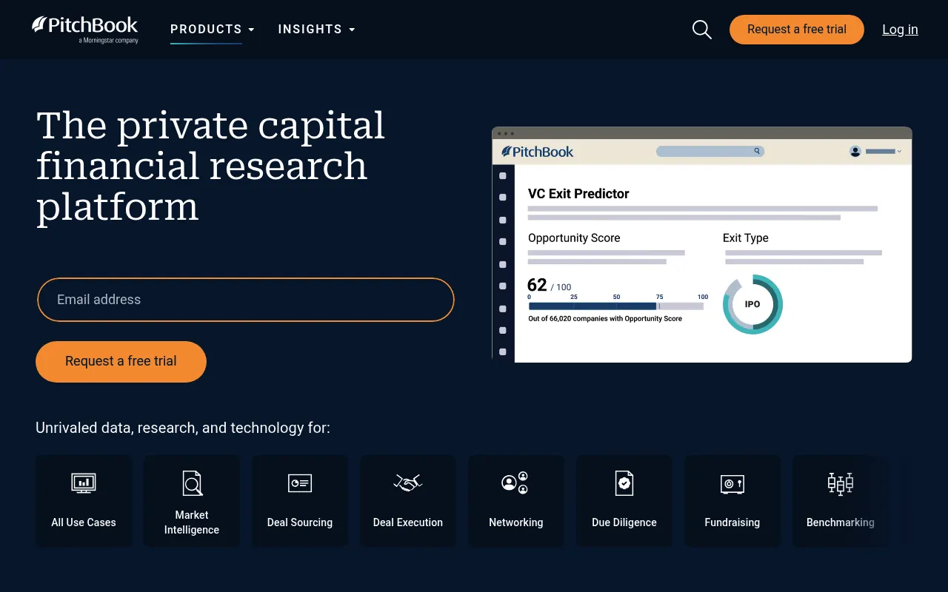The height and width of the screenshot is (592, 948).
Task: Open the search magnifier icon
Action: 701,30
